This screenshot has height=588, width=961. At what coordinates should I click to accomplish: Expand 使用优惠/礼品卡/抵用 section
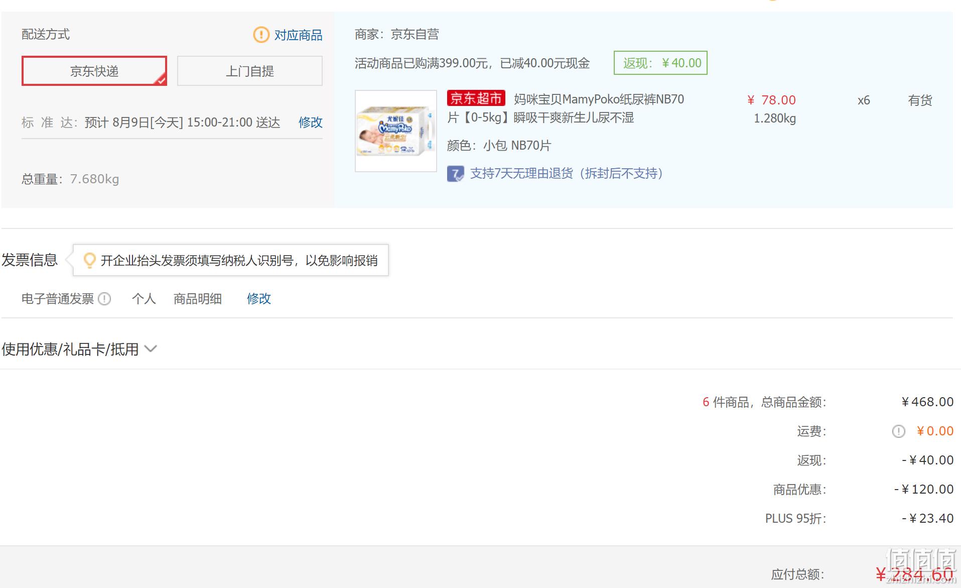(x=79, y=349)
